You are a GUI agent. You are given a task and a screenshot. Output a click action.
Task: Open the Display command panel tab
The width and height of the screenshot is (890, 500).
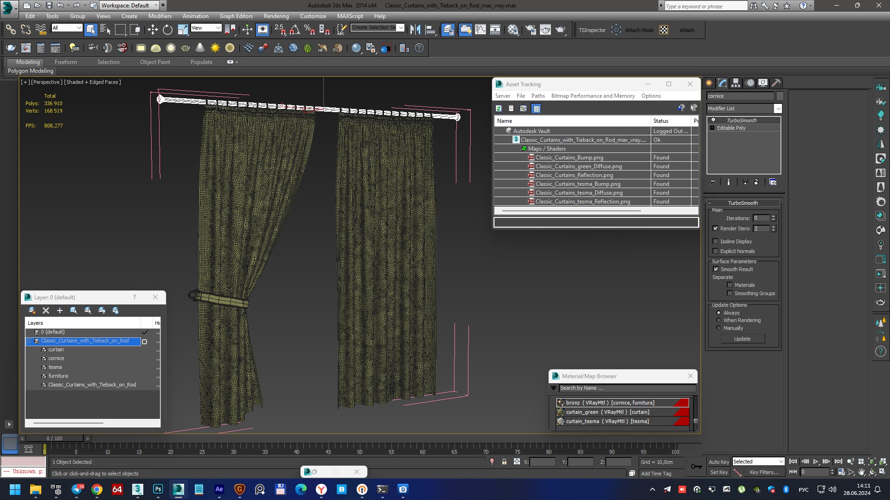click(x=763, y=83)
